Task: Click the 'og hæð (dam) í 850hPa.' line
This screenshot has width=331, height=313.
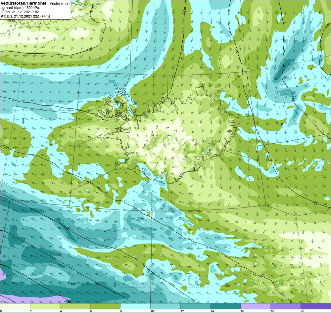Action: [x=21, y=8]
